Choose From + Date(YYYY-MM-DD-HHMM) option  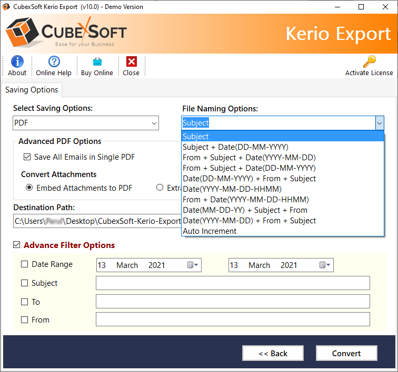[x=283, y=200]
